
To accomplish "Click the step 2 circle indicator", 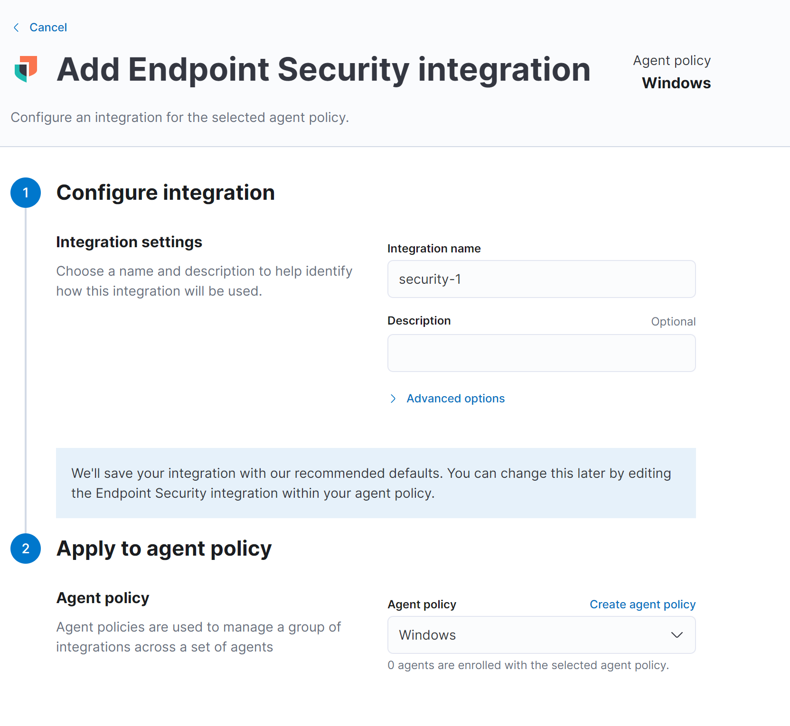I will click(x=26, y=549).
